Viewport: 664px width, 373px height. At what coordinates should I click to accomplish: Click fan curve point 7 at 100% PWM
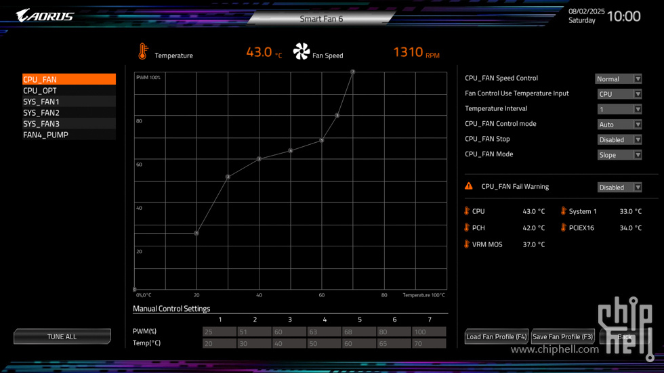coord(353,72)
